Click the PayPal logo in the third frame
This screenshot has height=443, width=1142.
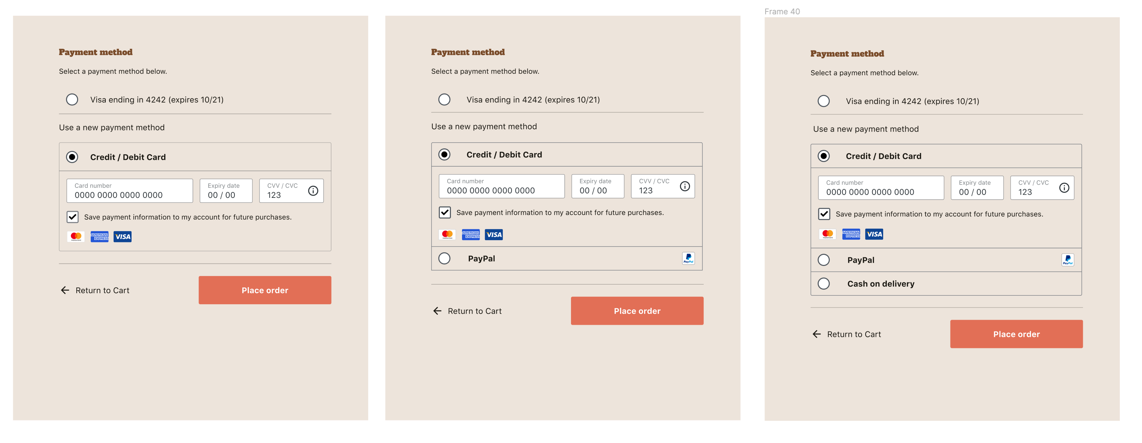point(1069,260)
